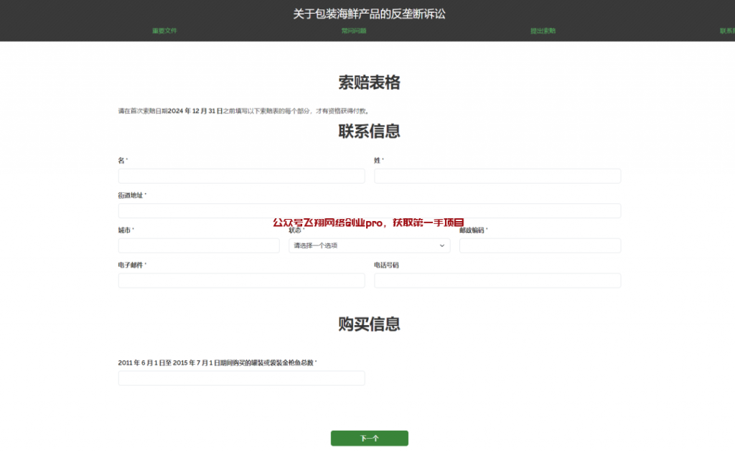
Task: Expand the 状态 dropdown chevron arrow
Action: click(x=441, y=246)
